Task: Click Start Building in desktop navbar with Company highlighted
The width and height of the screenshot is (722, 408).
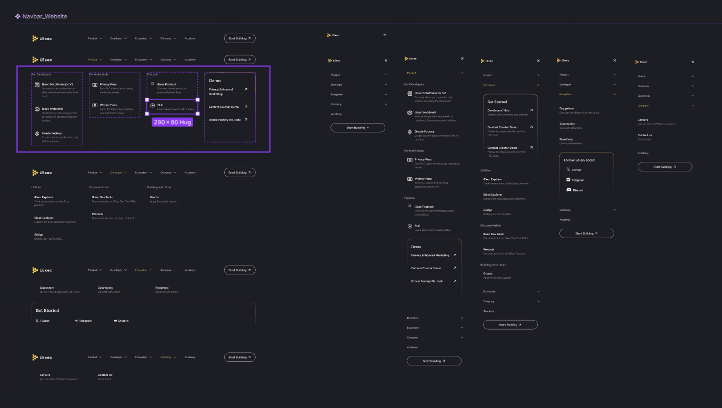Action: [x=239, y=358]
